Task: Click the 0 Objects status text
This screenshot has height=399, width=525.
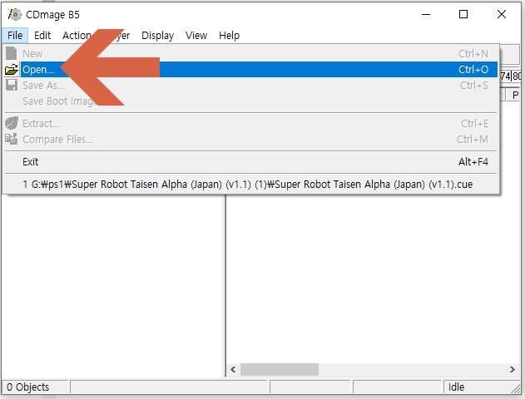Action: 28,387
